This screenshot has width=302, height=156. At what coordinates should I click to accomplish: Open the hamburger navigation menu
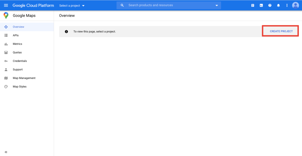6,5
